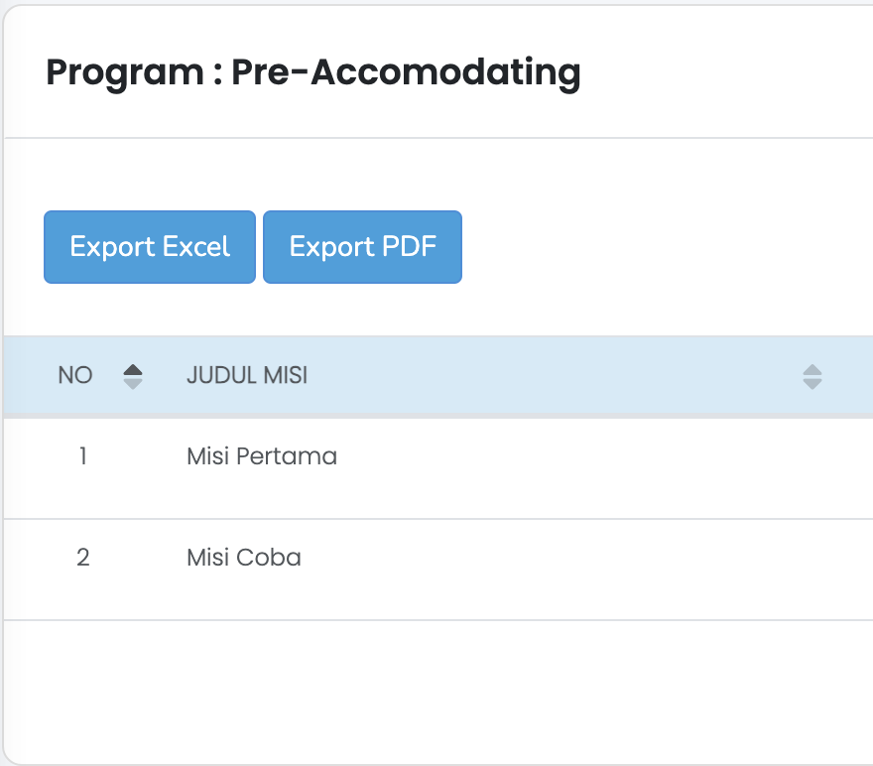Sort table by the NO header label
The width and height of the screenshot is (873, 766).
point(75,376)
